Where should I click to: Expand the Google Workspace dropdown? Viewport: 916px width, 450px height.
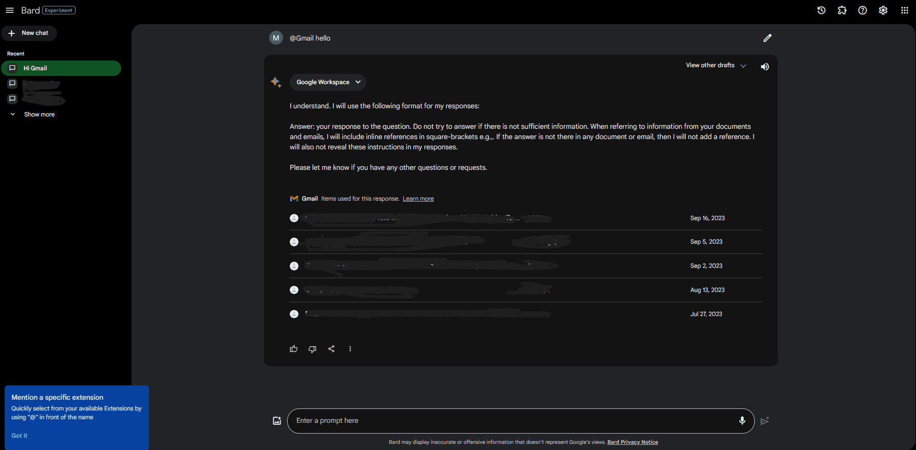pos(328,82)
